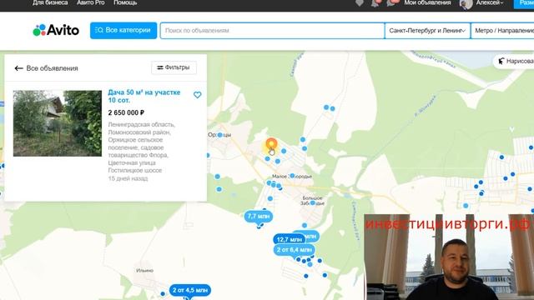This screenshot has height=300, width=534.
Task: Click the Разместить button in top bar
Action: coord(524,3)
